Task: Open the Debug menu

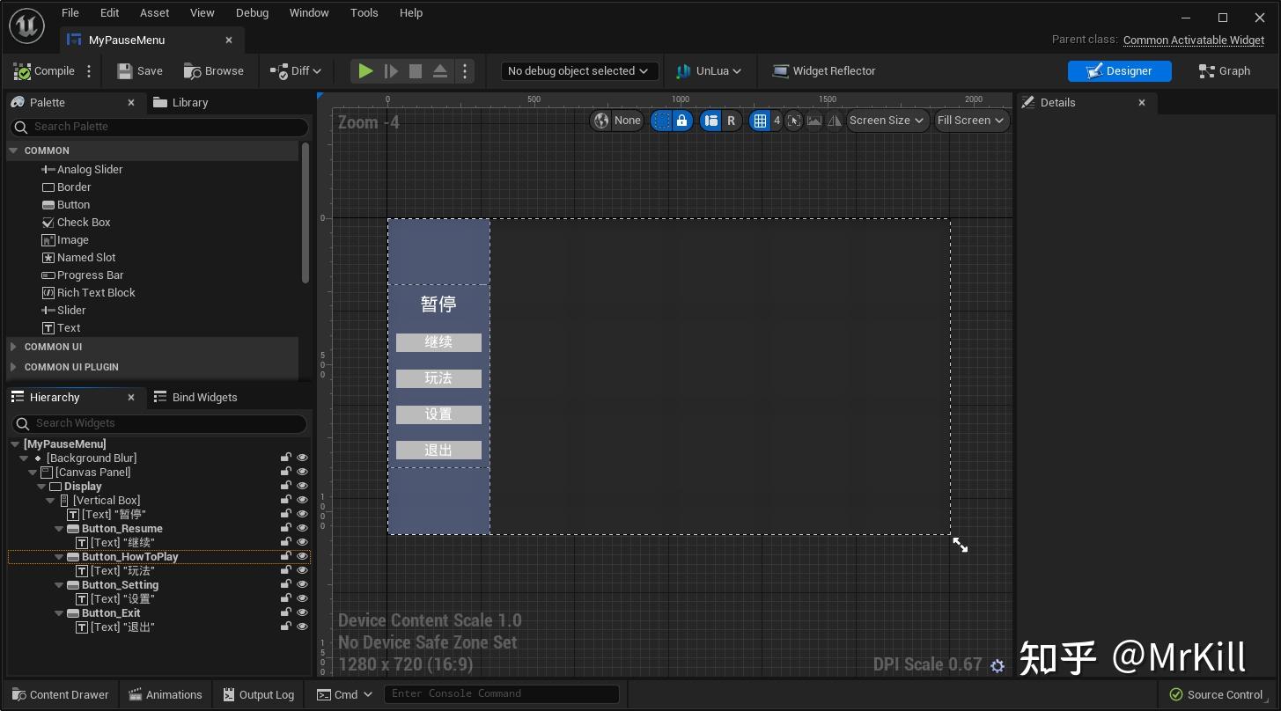Action: (x=252, y=12)
